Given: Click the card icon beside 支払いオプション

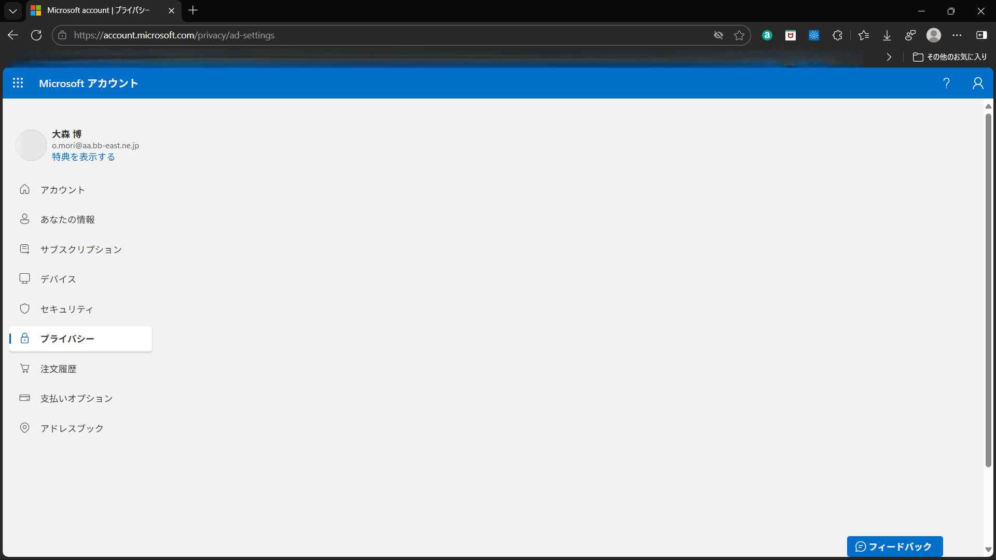Looking at the screenshot, I should [x=24, y=398].
